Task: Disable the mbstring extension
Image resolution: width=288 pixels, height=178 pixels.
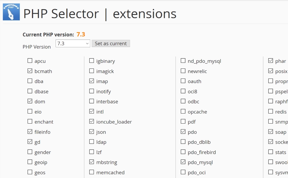Action: [92, 162]
